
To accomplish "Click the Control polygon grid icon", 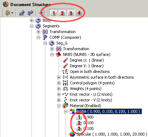I will [x=65, y=83].
